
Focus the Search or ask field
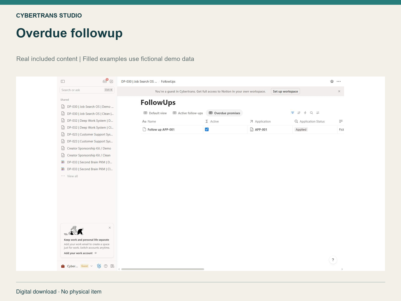point(87,90)
